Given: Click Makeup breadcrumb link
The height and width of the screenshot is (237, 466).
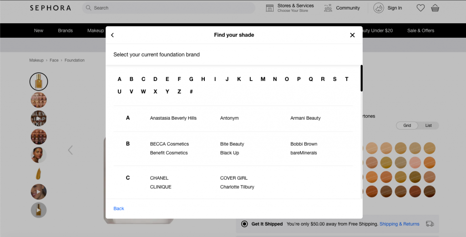Looking at the screenshot, I should click(x=36, y=60).
